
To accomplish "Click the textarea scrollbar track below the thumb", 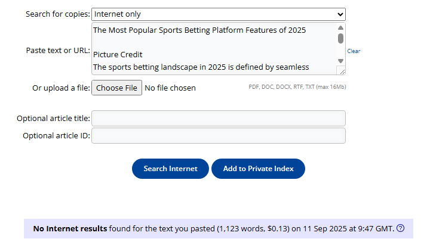I will click(340, 51).
